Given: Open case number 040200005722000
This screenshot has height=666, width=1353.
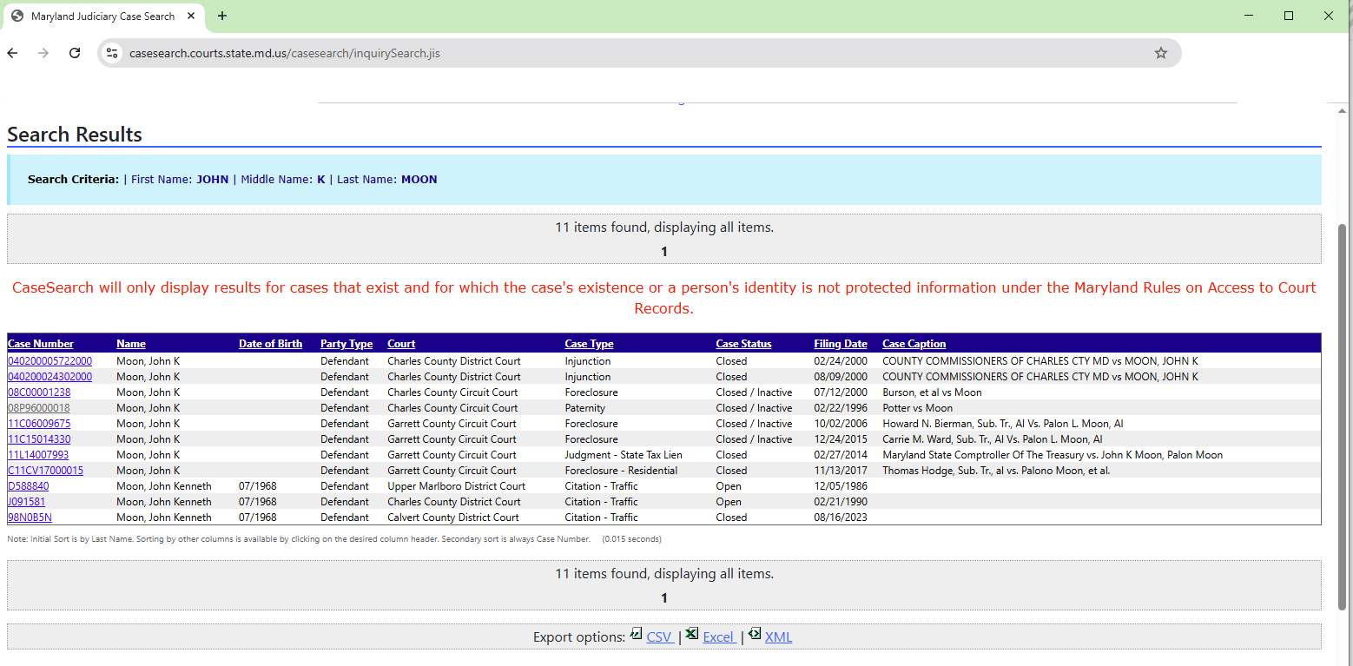Looking at the screenshot, I should [x=49, y=361].
